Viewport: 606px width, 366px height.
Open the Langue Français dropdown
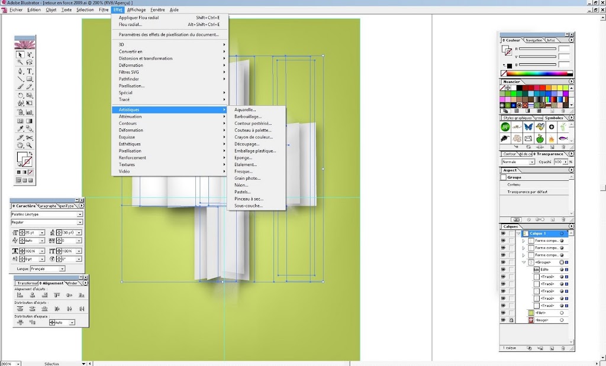click(62, 268)
